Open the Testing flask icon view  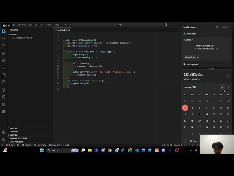[x=4, y=67]
